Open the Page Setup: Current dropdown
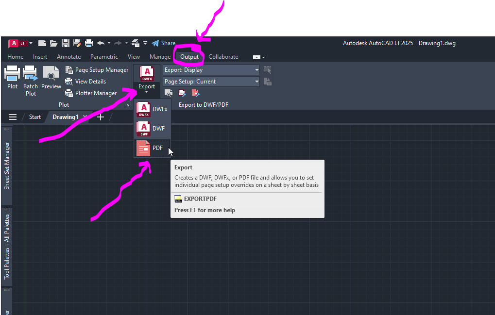This screenshot has width=495, height=315. pos(211,82)
